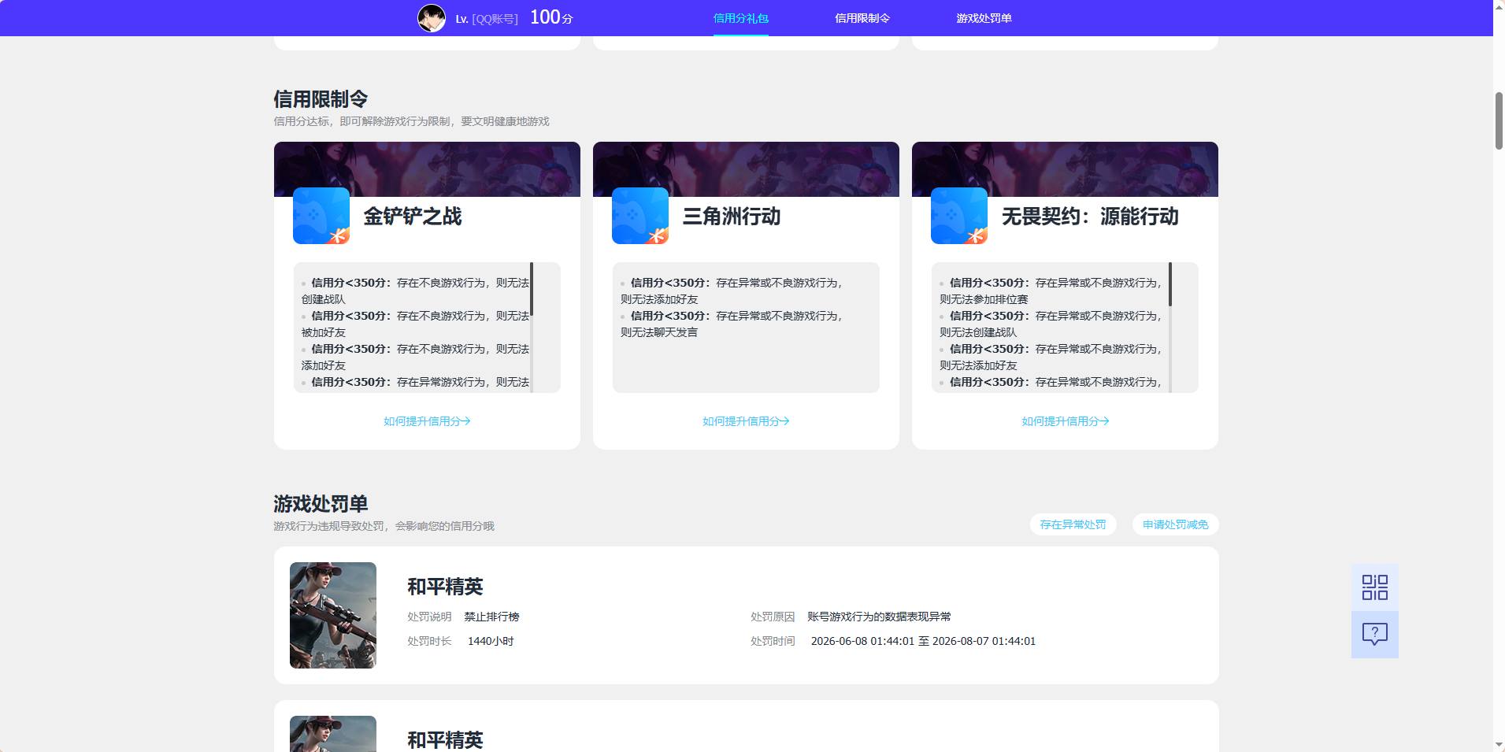
Task: Click the 存在异常处罚 button
Action: [x=1073, y=524]
